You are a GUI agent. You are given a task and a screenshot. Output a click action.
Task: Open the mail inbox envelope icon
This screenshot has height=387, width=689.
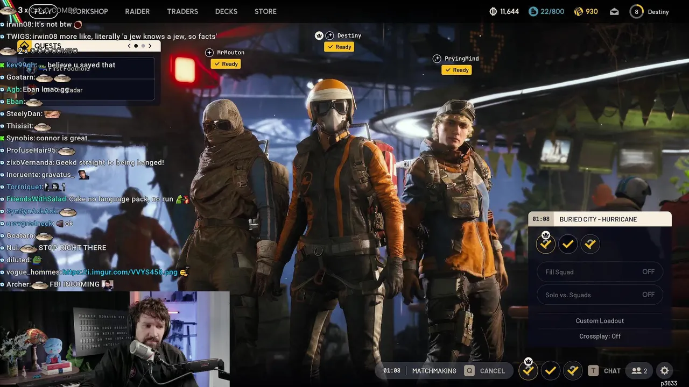[614, 11]
